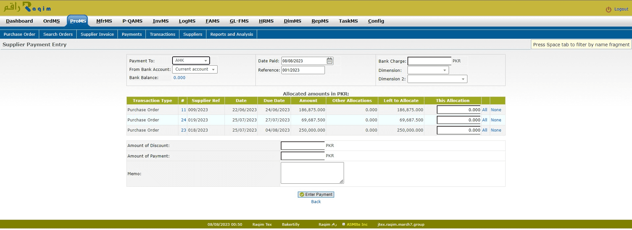Open the HRMS module tab

click(x=266, y=21)
